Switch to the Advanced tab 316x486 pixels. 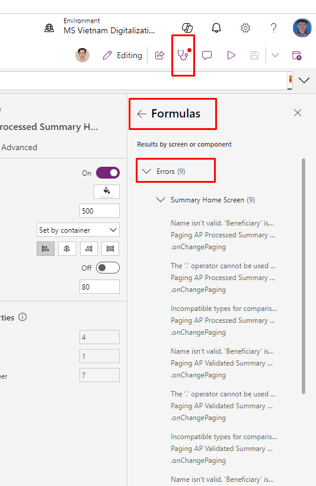click(x=19, y=147)
